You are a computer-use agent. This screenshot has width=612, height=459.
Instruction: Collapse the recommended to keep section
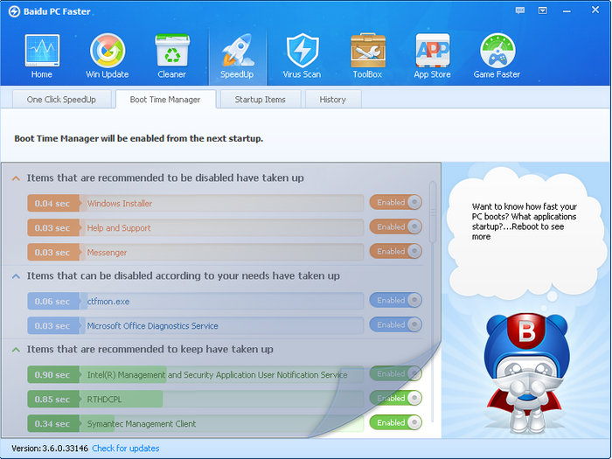pos(16,350)
